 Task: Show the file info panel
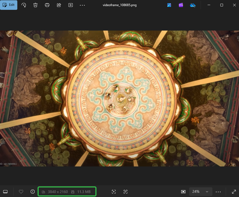click(x=33, y=192)
